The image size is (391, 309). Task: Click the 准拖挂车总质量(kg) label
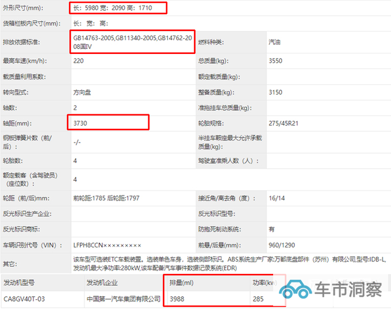pyautogui.click(x=225, y=108)
